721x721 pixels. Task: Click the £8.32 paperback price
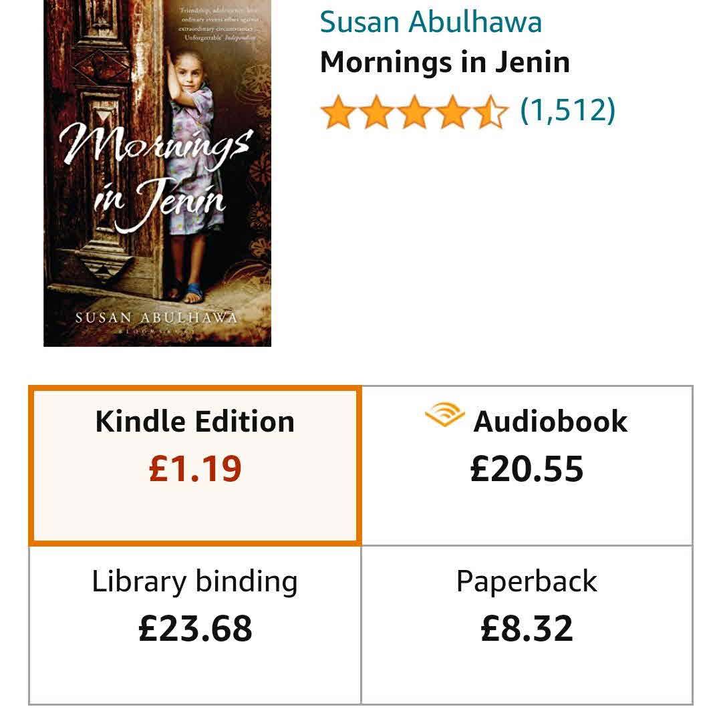click(x=527, y=629)
